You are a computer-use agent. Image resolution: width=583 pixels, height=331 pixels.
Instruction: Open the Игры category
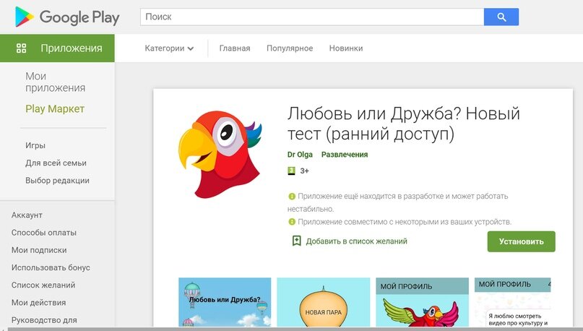(x=35, y=145)
